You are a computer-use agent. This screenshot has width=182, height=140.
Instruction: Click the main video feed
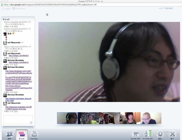point(109,62)
